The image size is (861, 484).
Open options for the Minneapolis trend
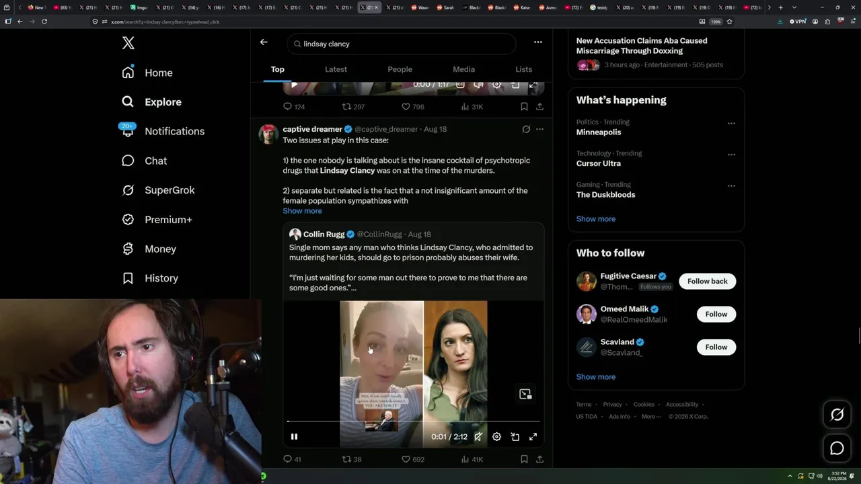pos(731,123)
